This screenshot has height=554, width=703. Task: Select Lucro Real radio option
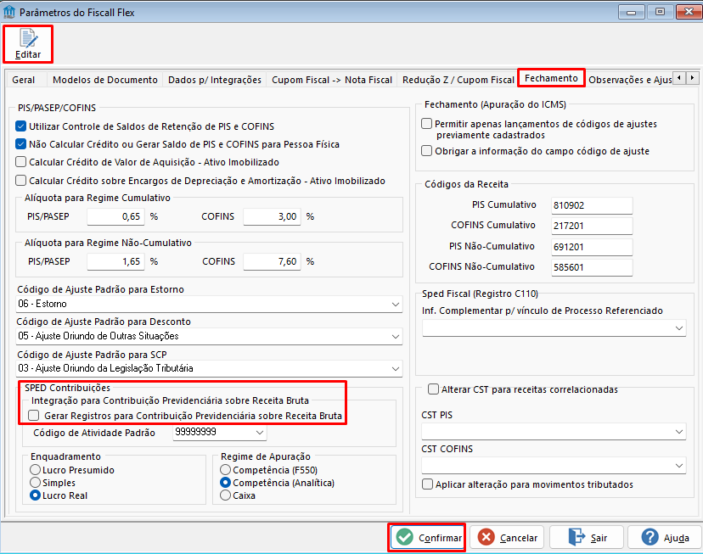click(35, 495)
